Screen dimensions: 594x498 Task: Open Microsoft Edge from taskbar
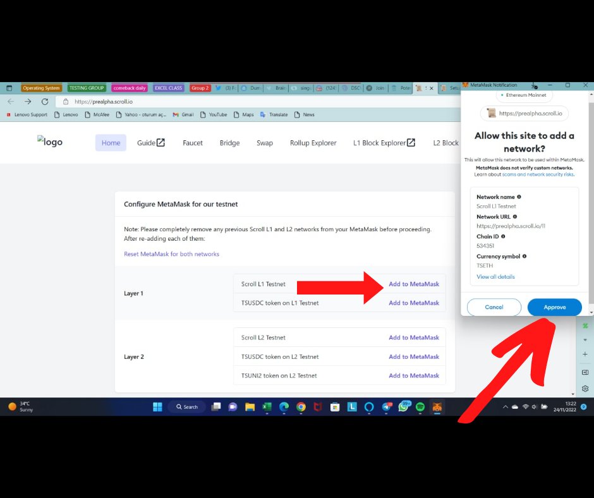tap(284, 407)
